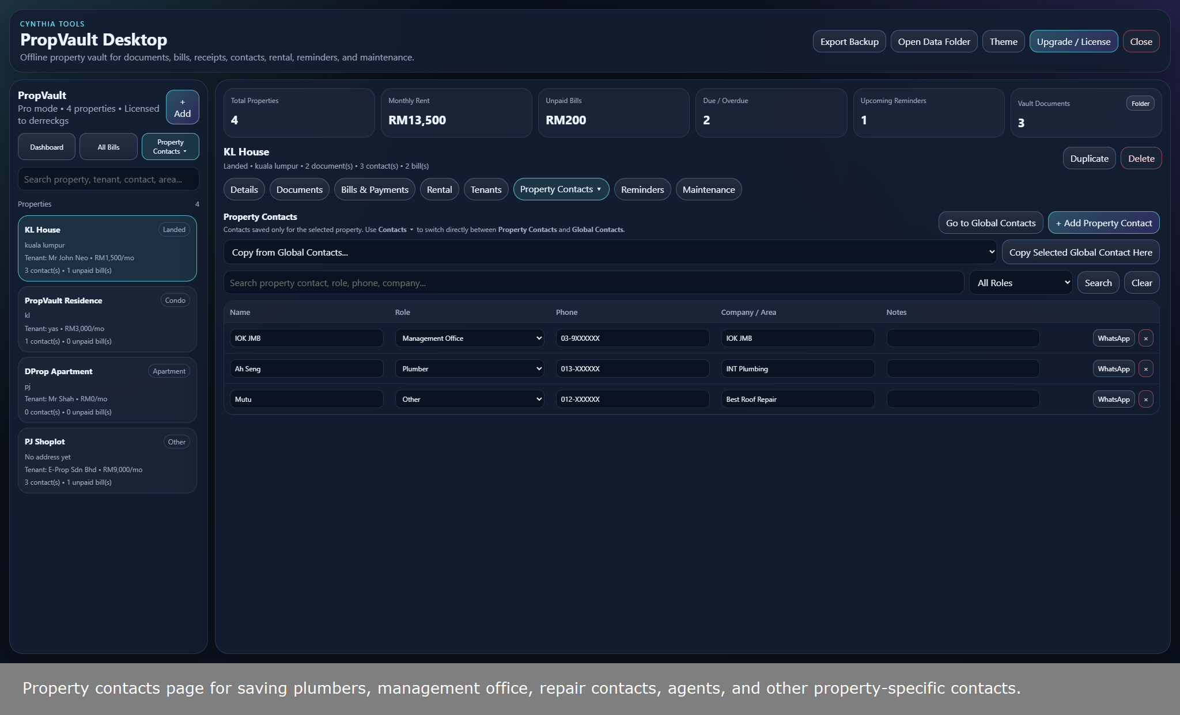
Task: Click the Notes field for Mutu
Action: (963, 400)
